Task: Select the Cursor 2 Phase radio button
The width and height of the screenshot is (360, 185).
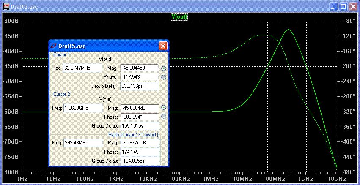Action: [164, 117]
